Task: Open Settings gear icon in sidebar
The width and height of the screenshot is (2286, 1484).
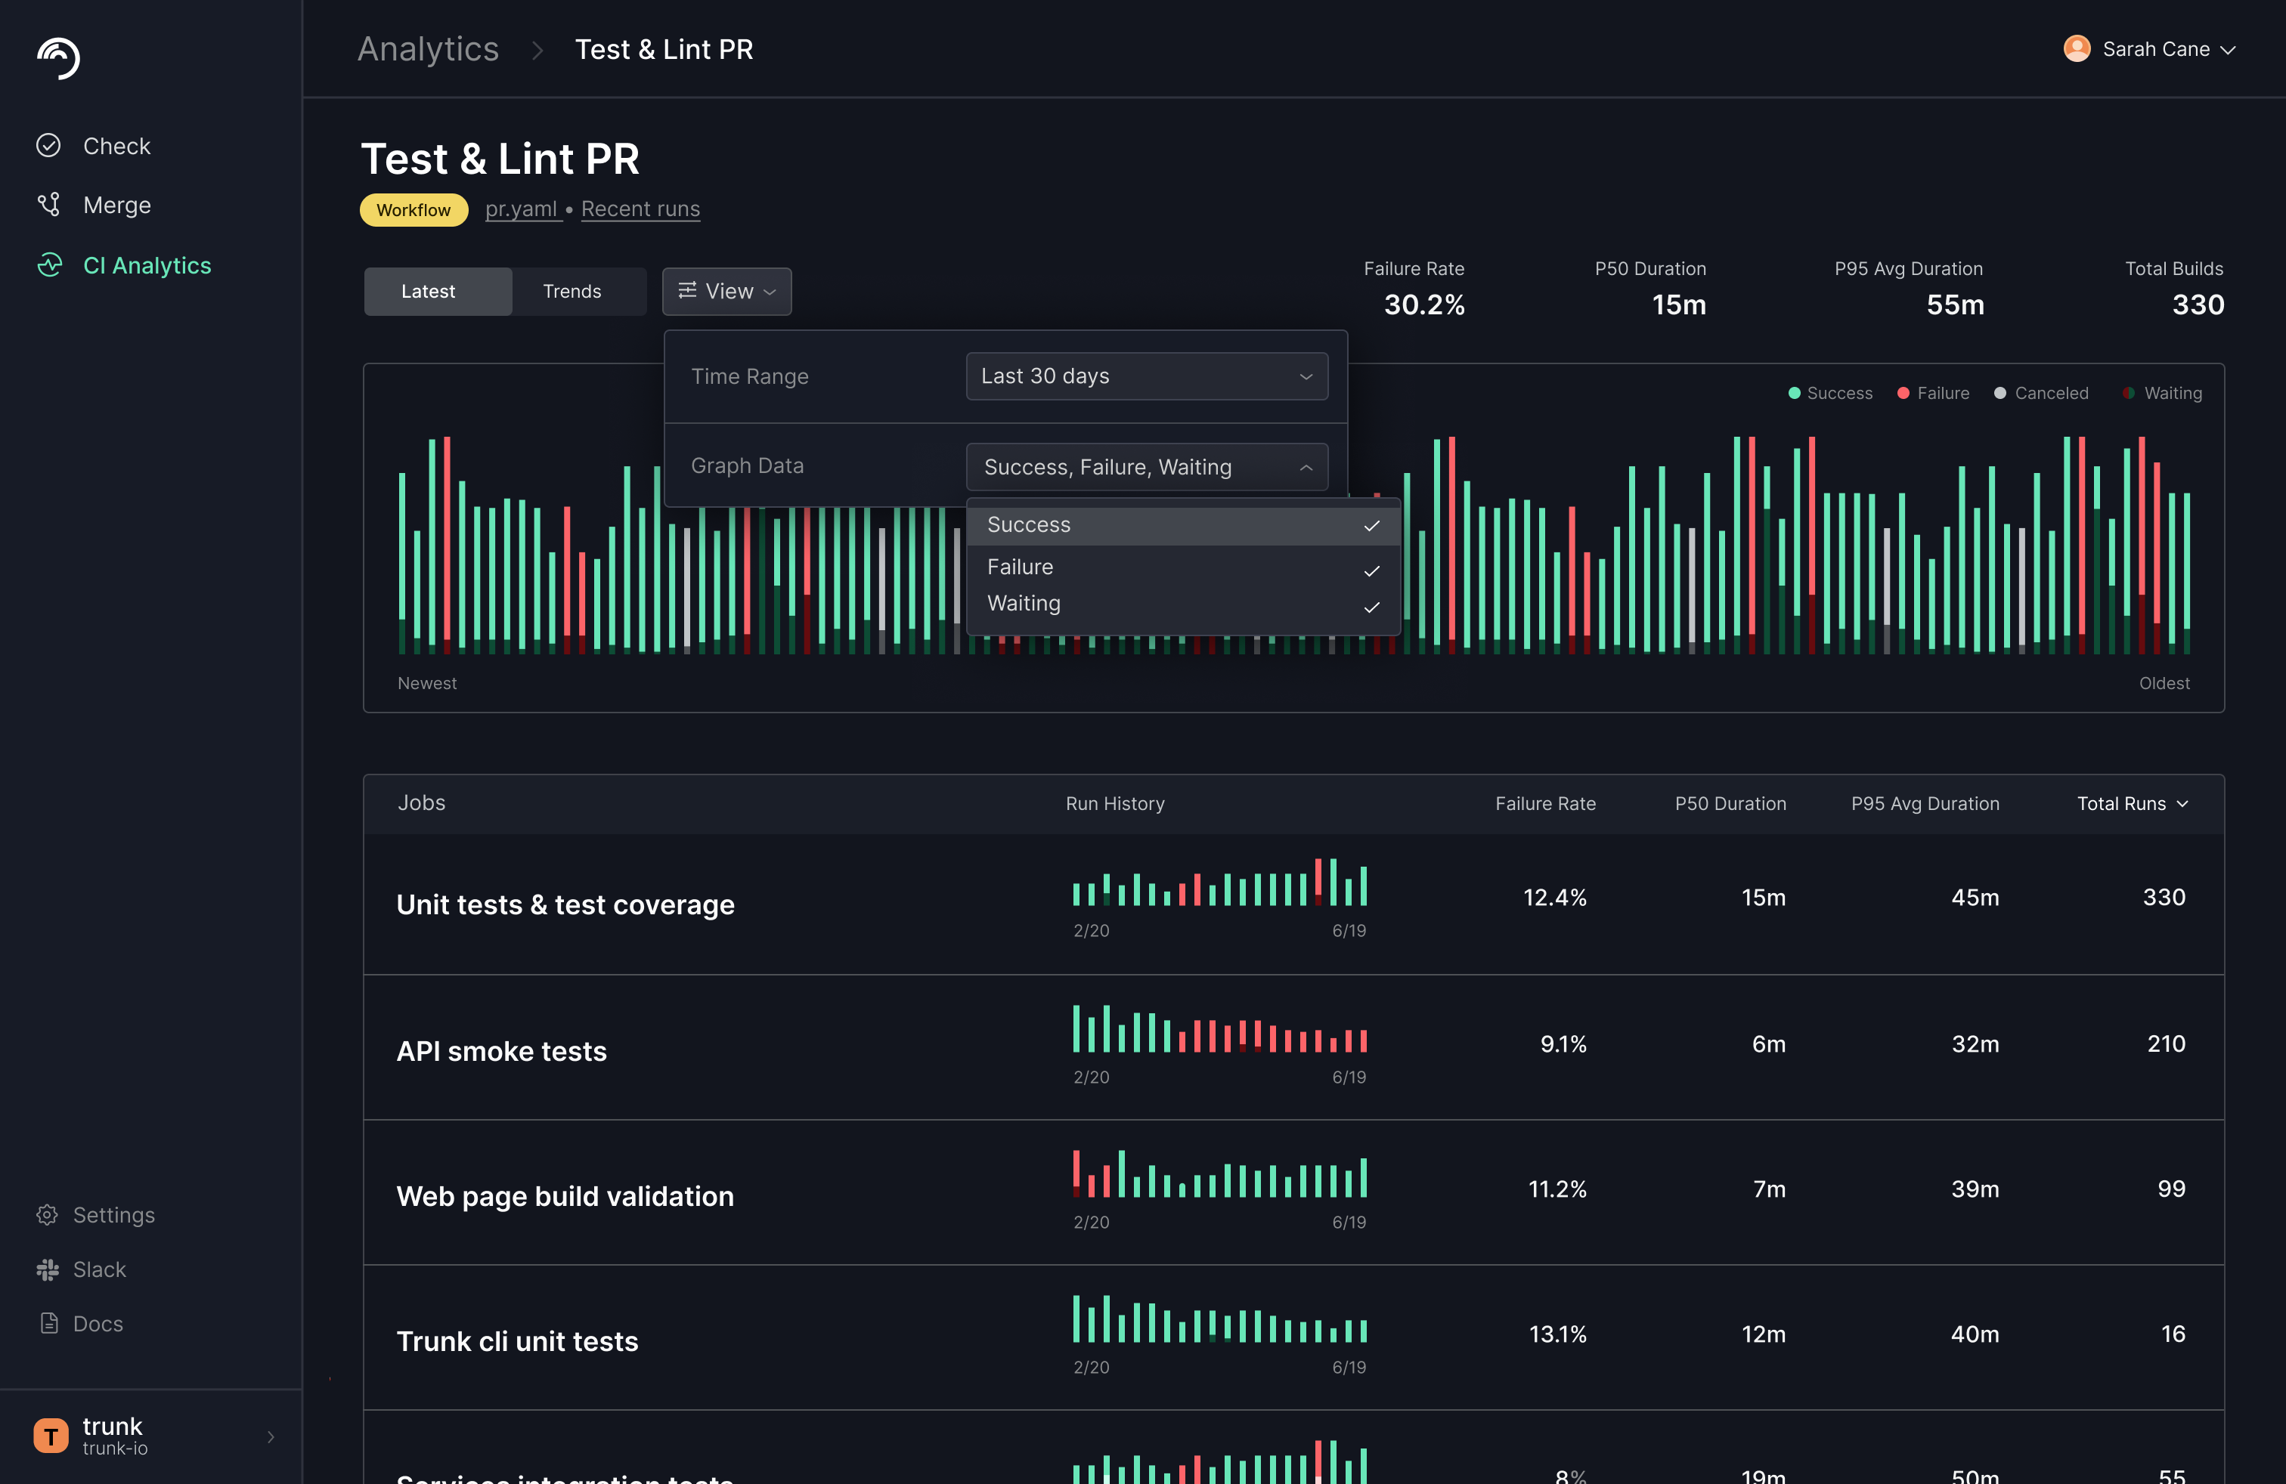Action: tap(47, 1215)
